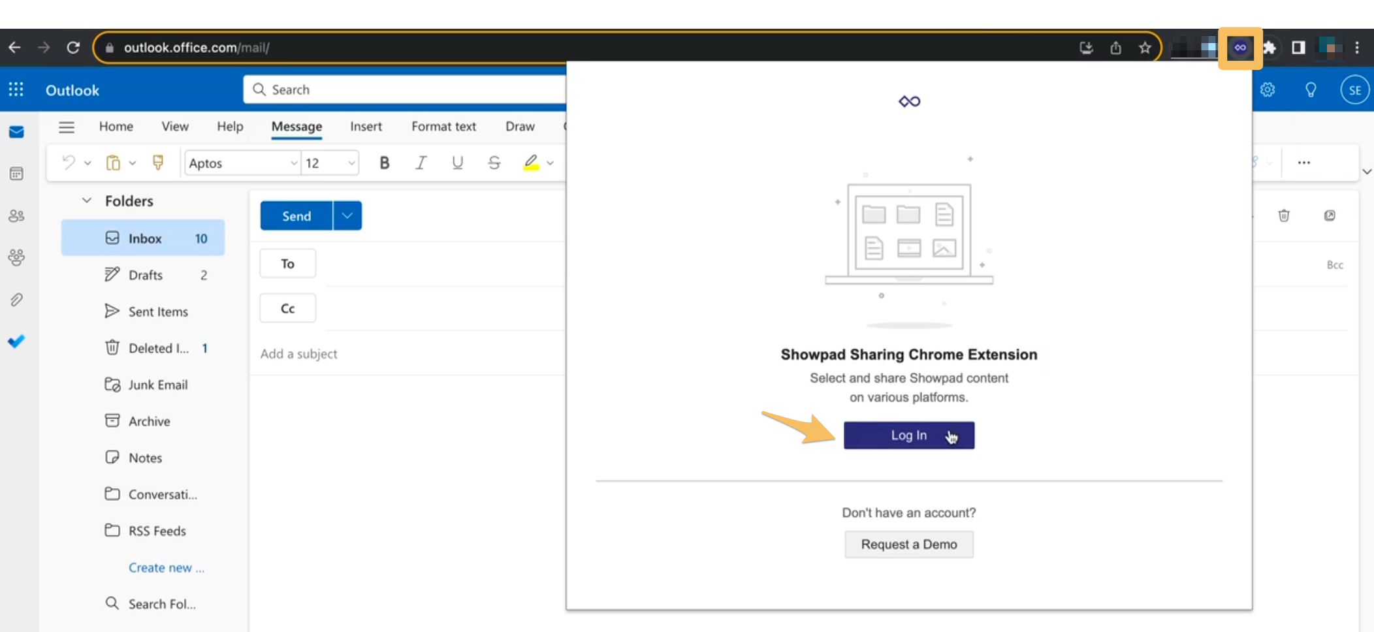Open the SE account avatar
The width and height of the screenshot is (1374, 632).
(1354, 90)
